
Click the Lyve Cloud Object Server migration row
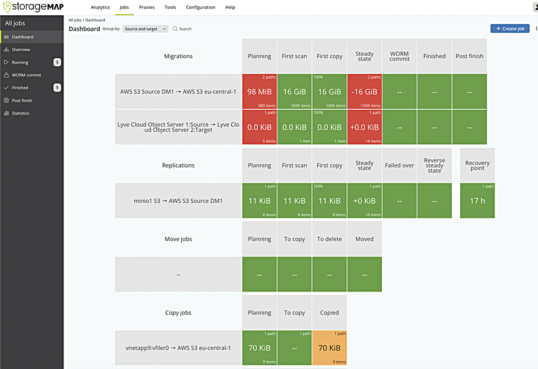(178, 127)
